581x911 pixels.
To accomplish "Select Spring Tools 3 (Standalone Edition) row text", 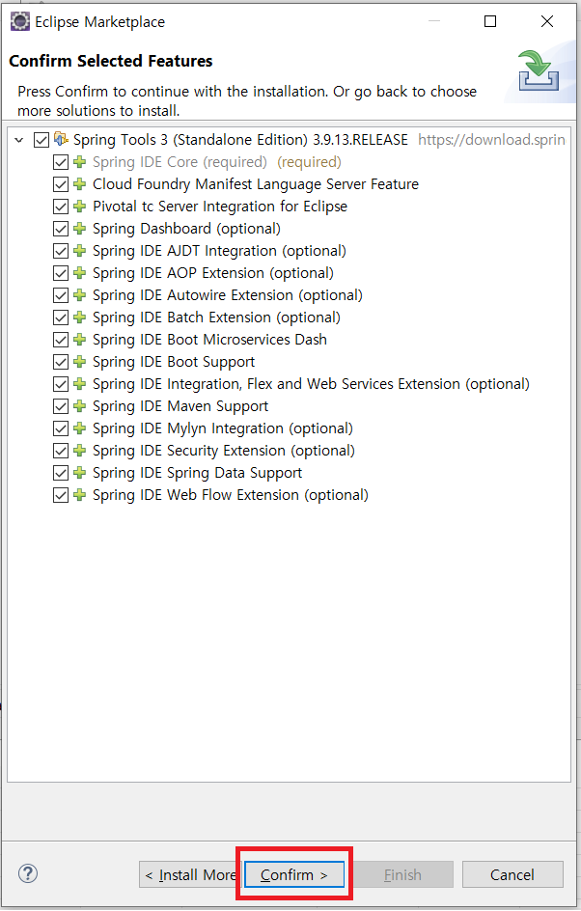I will tap(240, 139).
